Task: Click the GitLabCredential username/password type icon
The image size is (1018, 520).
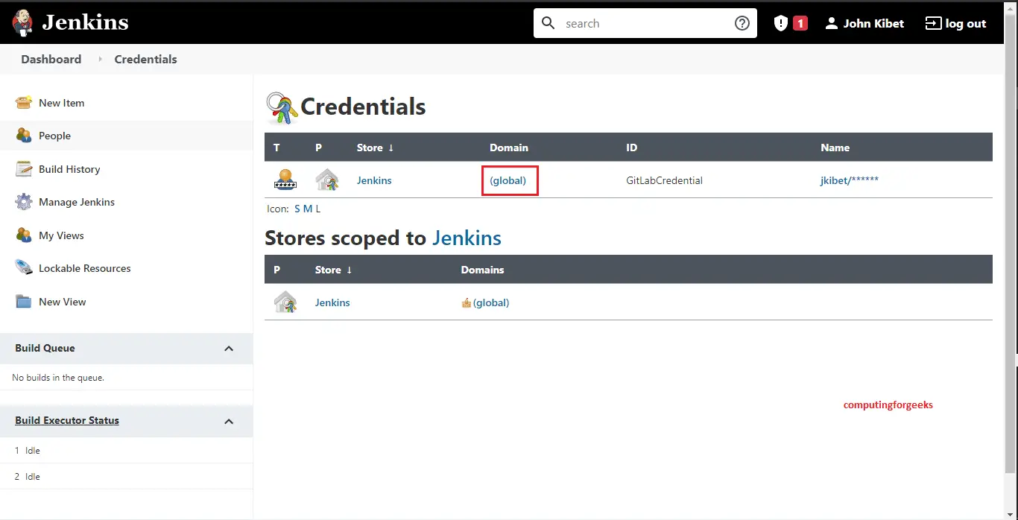Action: (x=285, y=180)
